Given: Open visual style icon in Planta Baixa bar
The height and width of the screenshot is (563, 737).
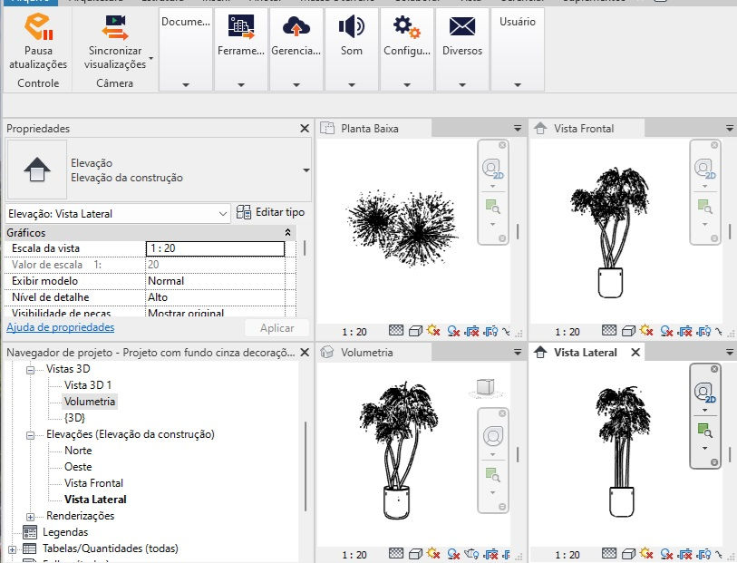Looking at the screenshot, I should point(415,331).
